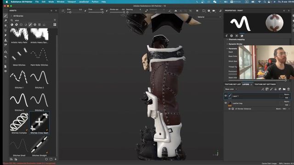Select Stitches Cross Seam tool
294x165 pixels.
39,123
